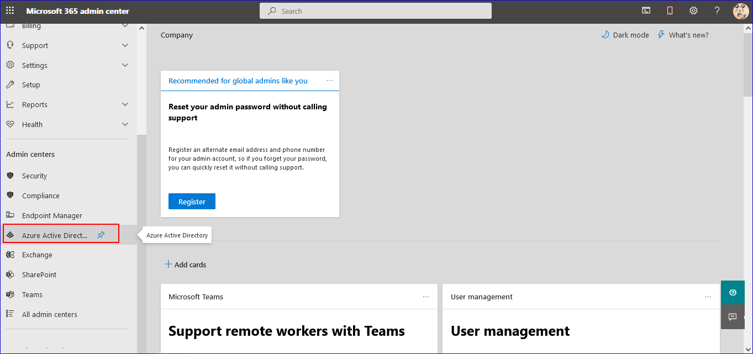The width and height of the screenshot is (753, 354).
Task: Click Reset your admin password heading
Action: tap(248, 112)
